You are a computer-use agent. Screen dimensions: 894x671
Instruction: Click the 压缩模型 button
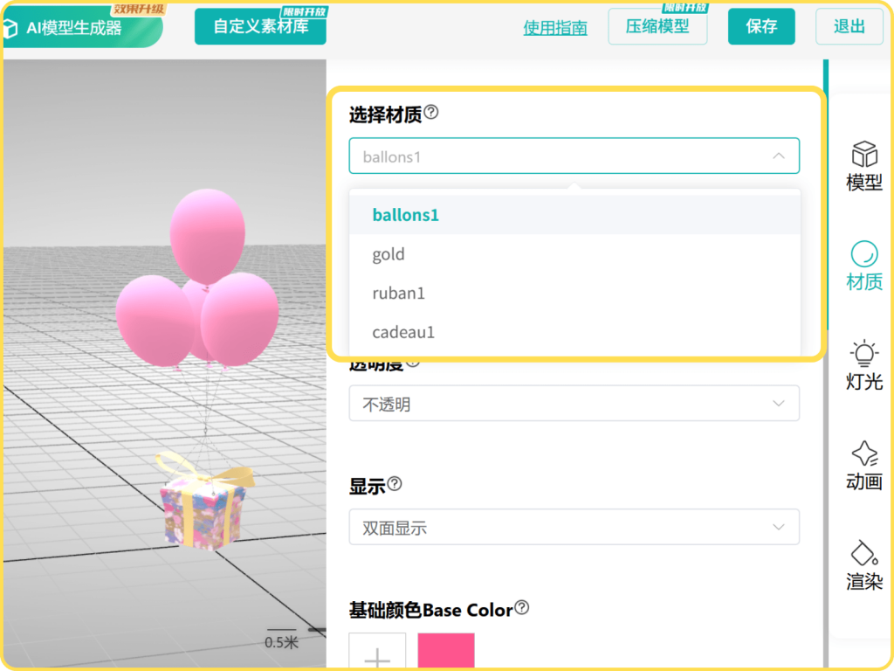point(657,26)
